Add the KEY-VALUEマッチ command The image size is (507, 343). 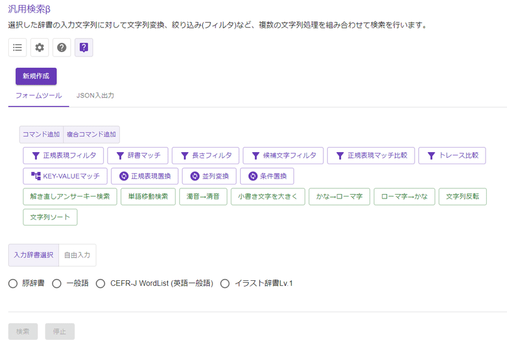[65, 176]
